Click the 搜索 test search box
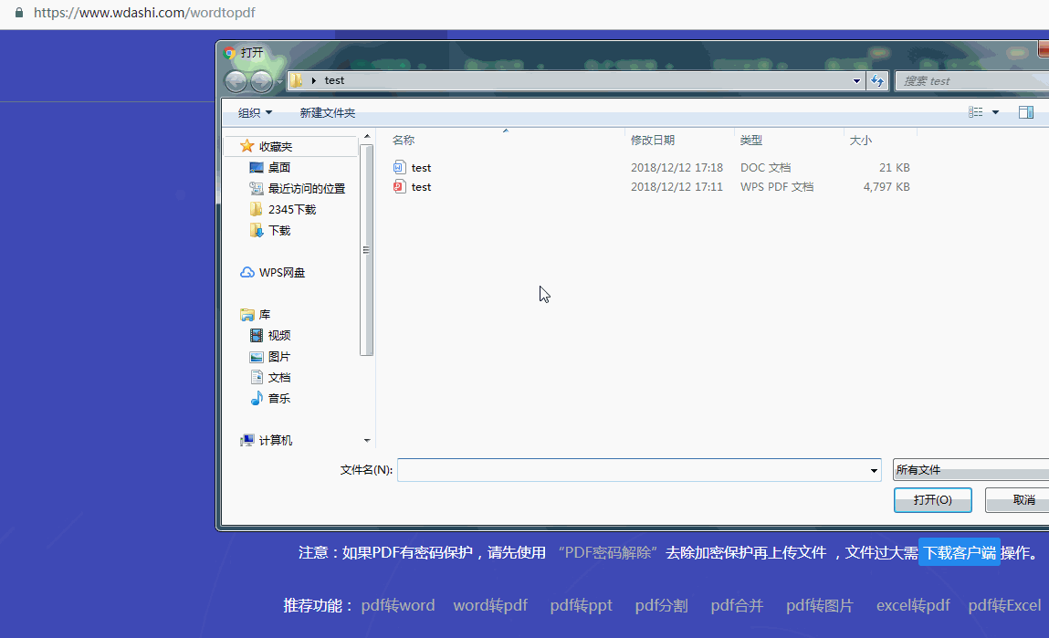This screenshot has width=1049, height=638. point(971,81)
